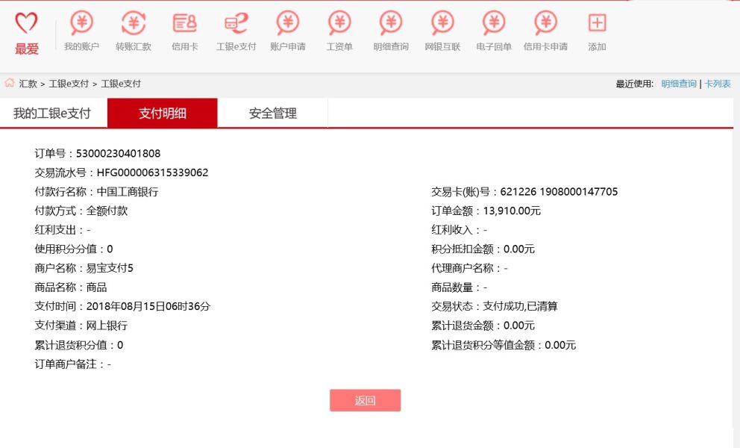Click 汇款 in the breadcrumb path
Screen dimensions: 740x448
pyautogui.click(x=28, y=84)
